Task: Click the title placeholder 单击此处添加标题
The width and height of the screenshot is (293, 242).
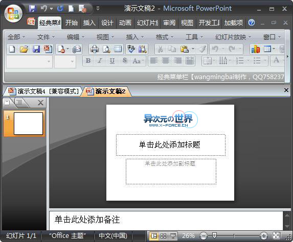Action: [171, 145]
